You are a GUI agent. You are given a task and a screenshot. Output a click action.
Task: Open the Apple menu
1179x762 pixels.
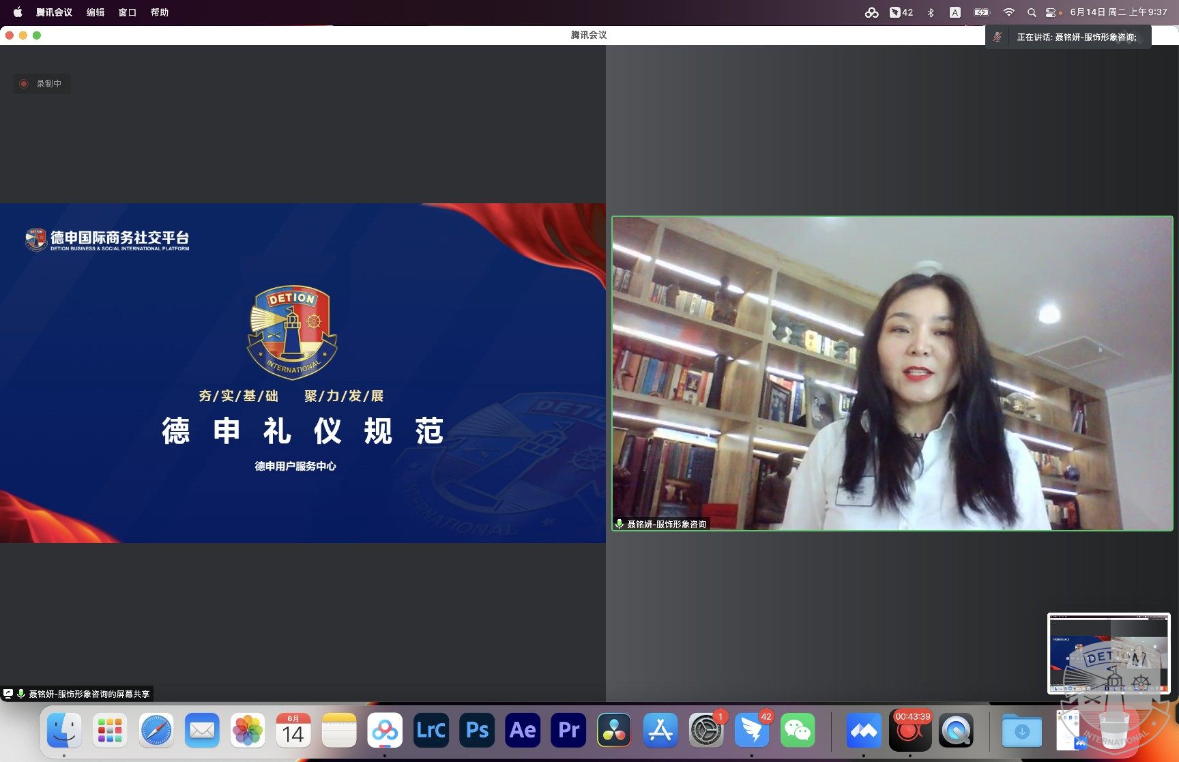[18, 12]
